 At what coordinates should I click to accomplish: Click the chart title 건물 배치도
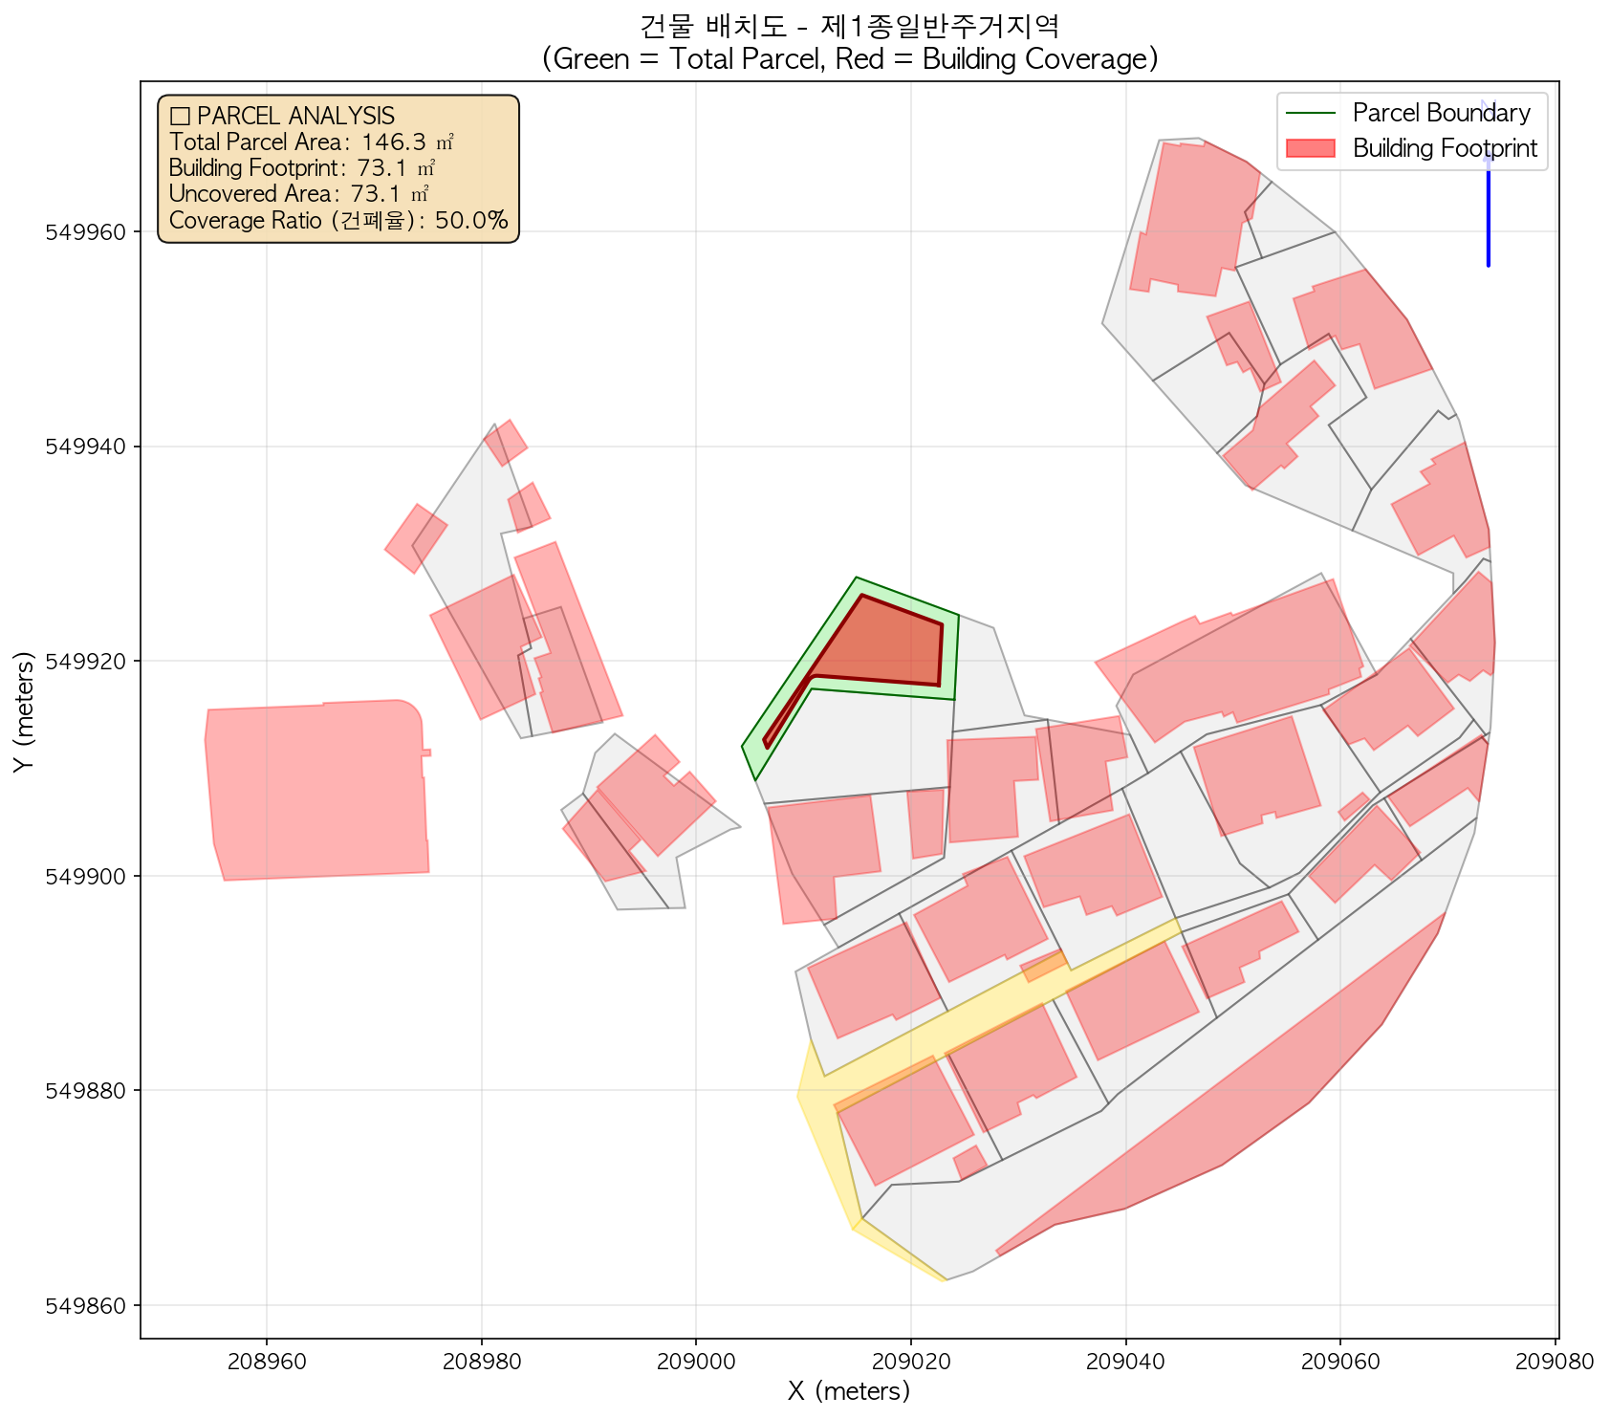click(850, 24)
